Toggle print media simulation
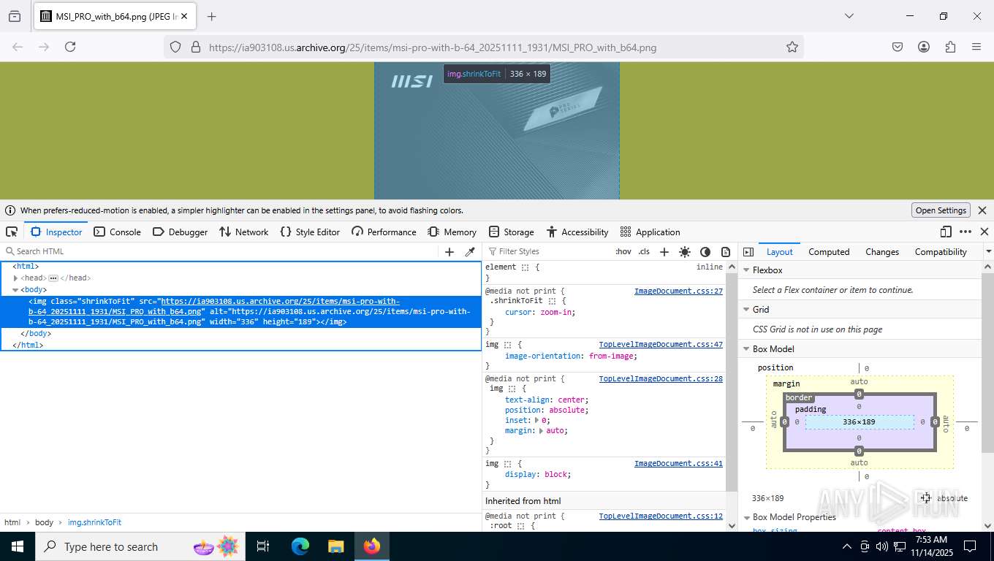 pyautogui.click(x=725, y=251)
